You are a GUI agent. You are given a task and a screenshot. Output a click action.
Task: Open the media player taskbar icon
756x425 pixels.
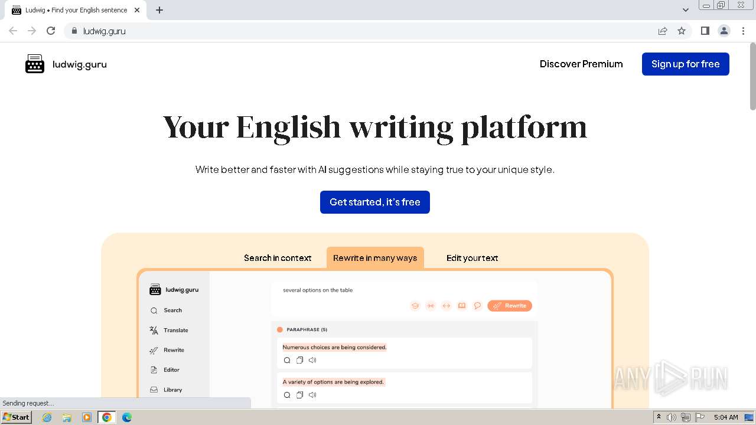coord(87,417)
